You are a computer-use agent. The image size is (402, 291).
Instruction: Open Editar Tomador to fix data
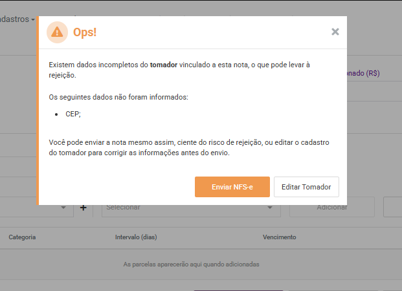click(x=306, y=187)
